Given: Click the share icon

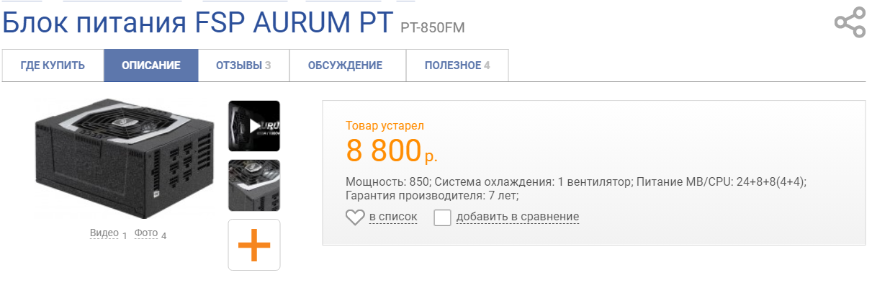Looking at the screenshot, I should 850,23.
